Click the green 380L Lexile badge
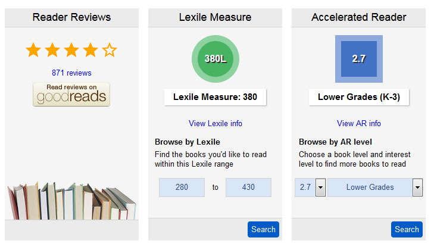The width and height of the screenshot is (431, 247). click(215, 59)
